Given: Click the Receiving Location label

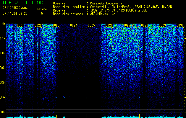Looking at the screenshot, I should [x=69, y=7].
